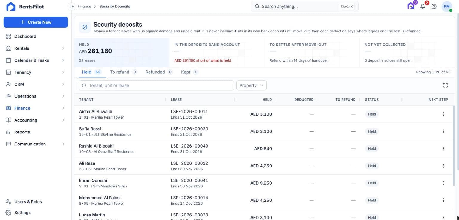Open the AI assistant icon with badge 3

click(x=411, y=6)
